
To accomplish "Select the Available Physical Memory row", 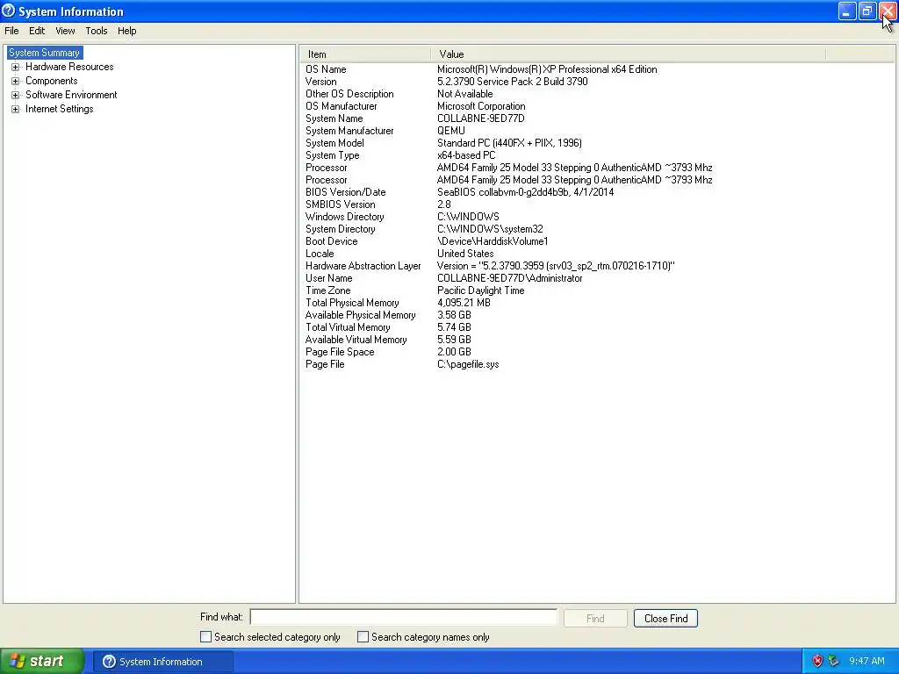I will [x=597, y=315].
